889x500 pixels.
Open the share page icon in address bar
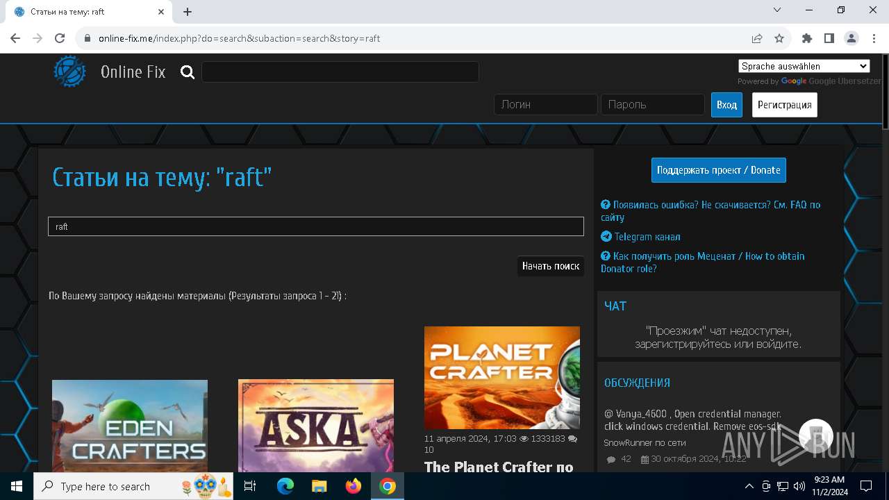coord(757,38)
